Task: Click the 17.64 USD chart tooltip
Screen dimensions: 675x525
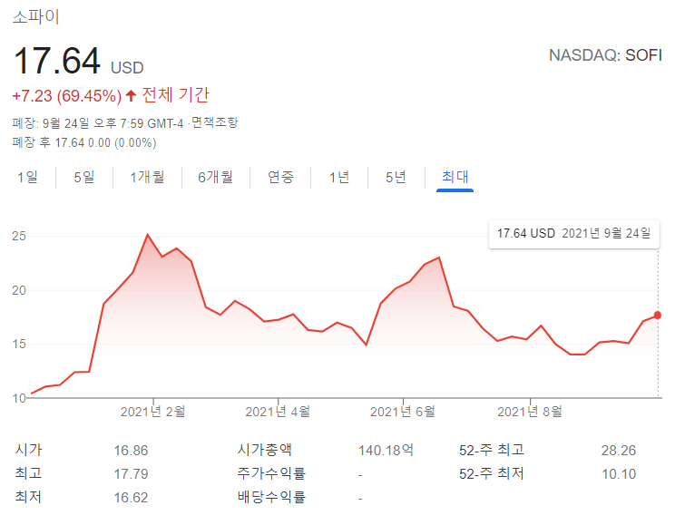Action: (573, 234)
